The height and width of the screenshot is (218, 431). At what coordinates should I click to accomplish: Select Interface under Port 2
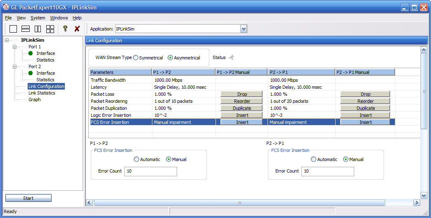click(46, 73)
